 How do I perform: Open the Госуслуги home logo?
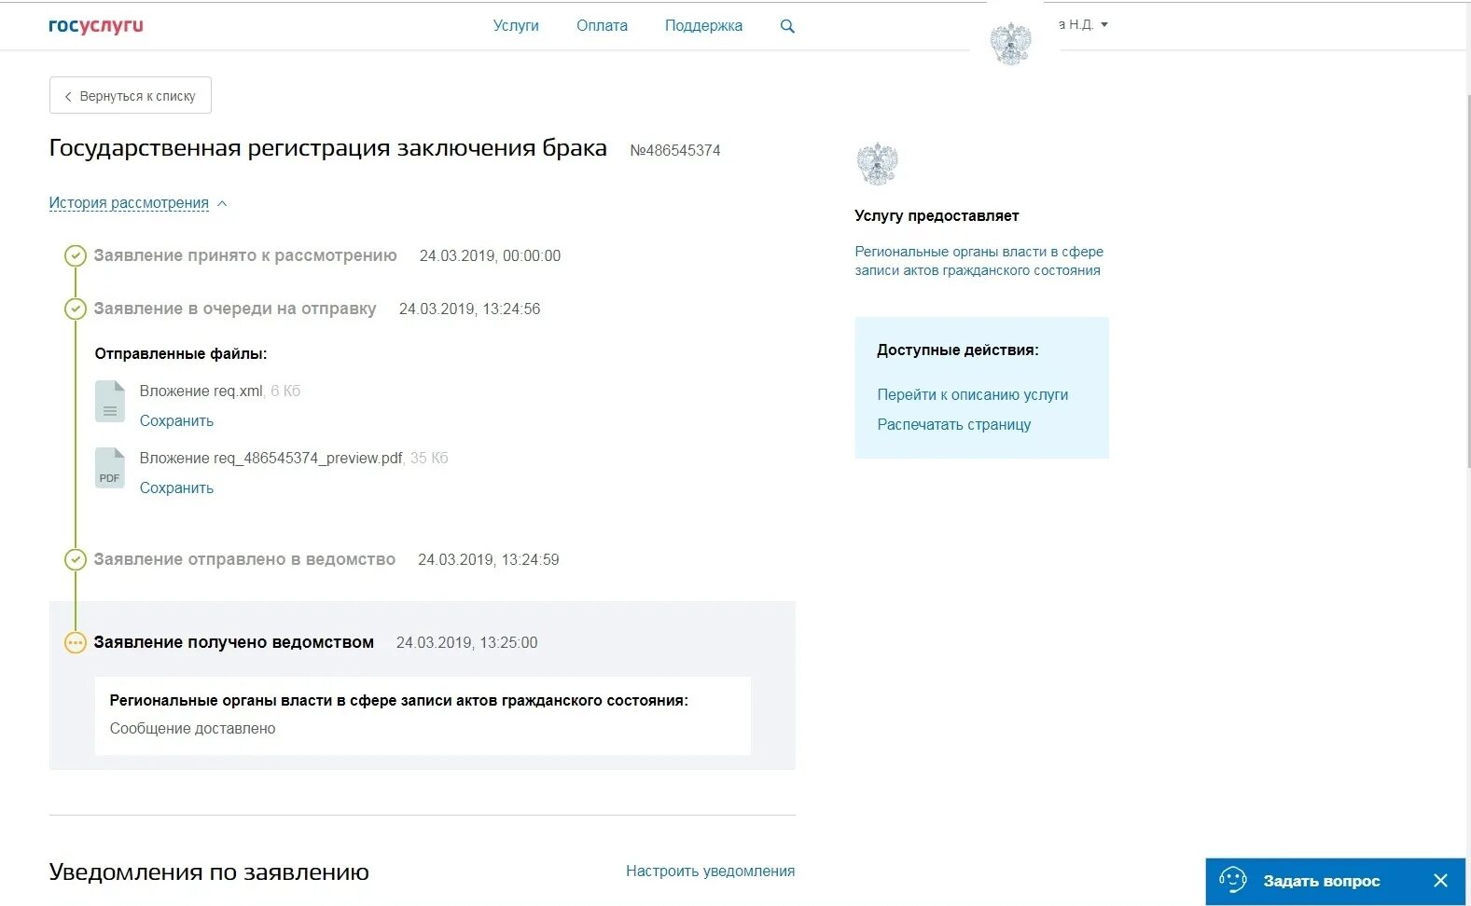(95, 26)
